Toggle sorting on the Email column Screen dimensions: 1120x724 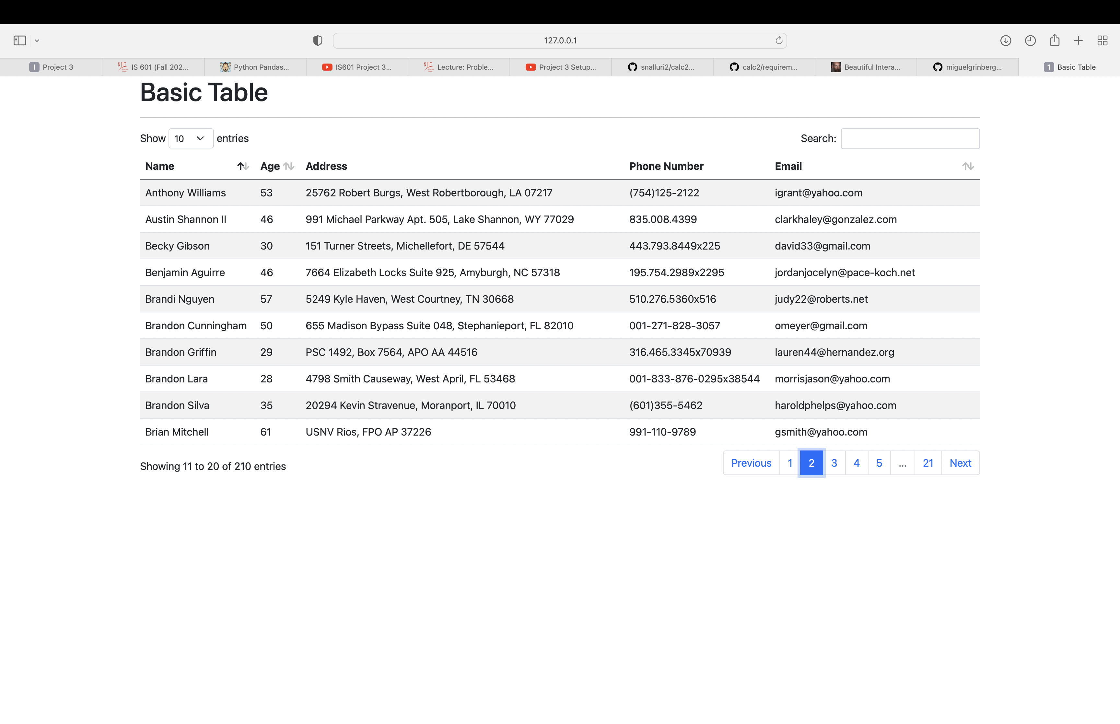968,166
